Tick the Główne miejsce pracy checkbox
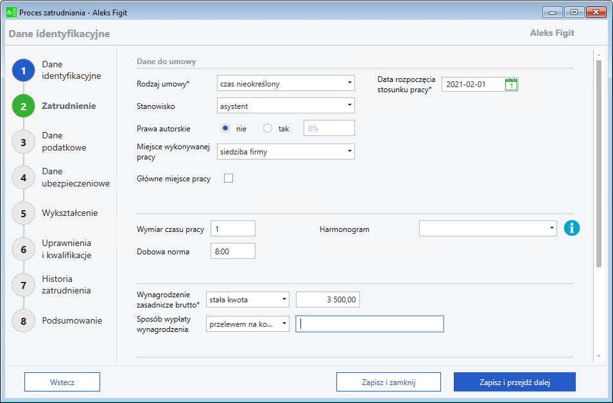 point(228,178)
